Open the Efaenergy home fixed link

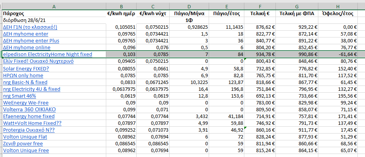29,117
